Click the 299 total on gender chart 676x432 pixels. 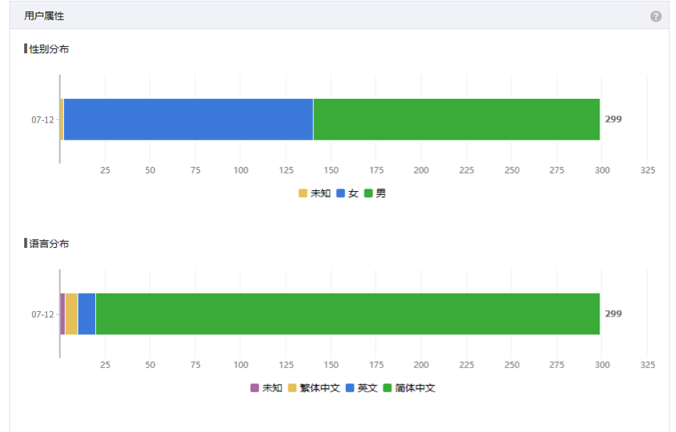coord(613,119)
